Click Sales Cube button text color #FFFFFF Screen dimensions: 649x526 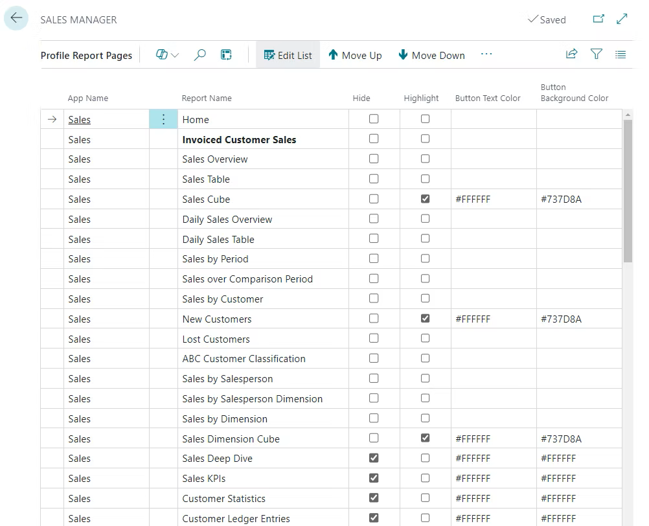pyautogui.click(x=473, y=200)
